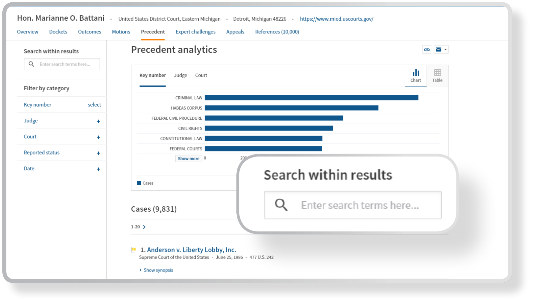Image resolution: width=535 pixels, height=301 pixels.
Task: Open the email options dropdown arrow
Action: [x=445, y=49]
